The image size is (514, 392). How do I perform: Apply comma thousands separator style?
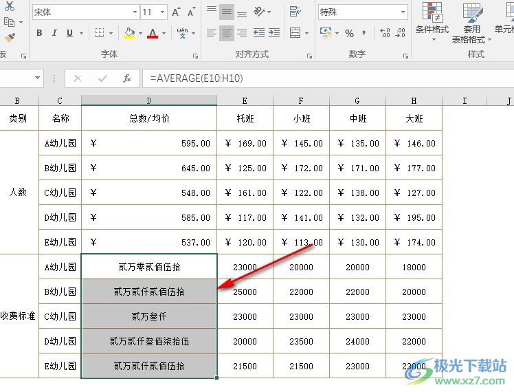coord(364,33)
